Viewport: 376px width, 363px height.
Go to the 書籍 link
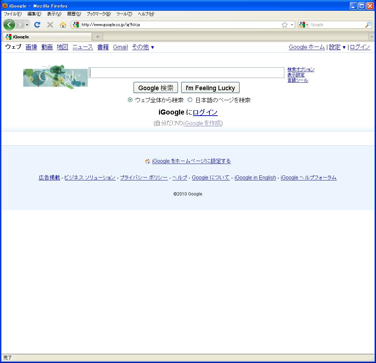click(103, 47)
